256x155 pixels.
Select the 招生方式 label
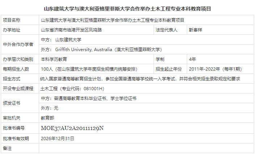point(12,79)
